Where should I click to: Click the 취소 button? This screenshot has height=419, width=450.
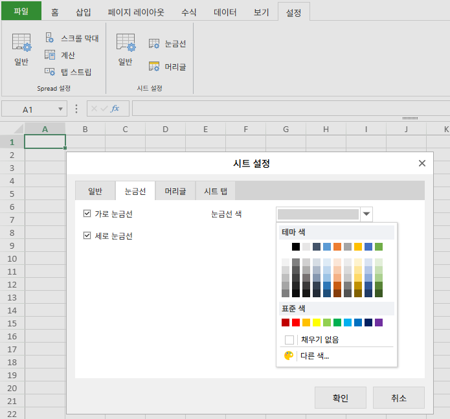click(x=399, y=398)
